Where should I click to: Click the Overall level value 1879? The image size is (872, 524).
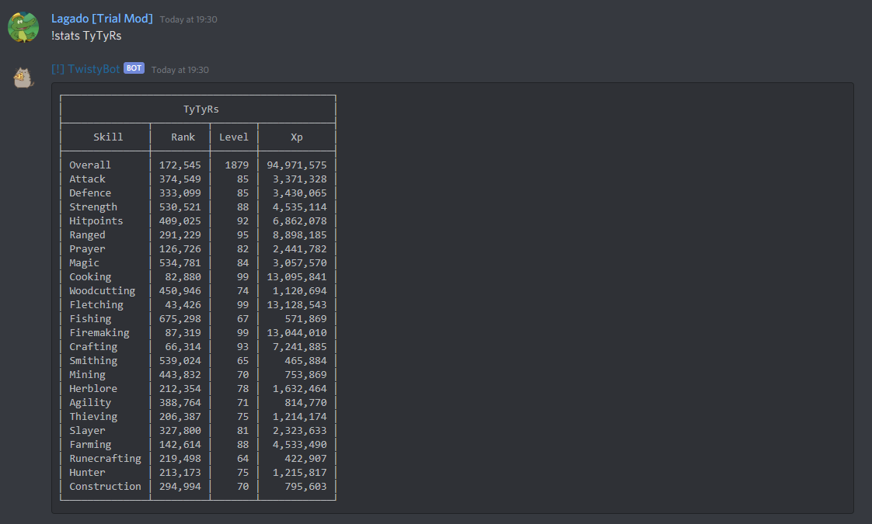[237, 165]
